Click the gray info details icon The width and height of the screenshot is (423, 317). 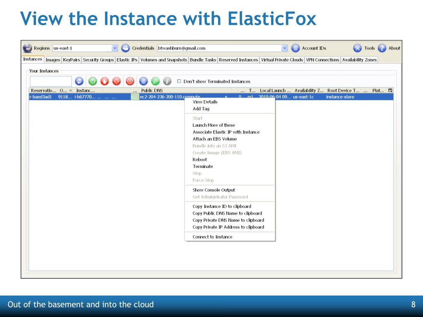(167, 81)
